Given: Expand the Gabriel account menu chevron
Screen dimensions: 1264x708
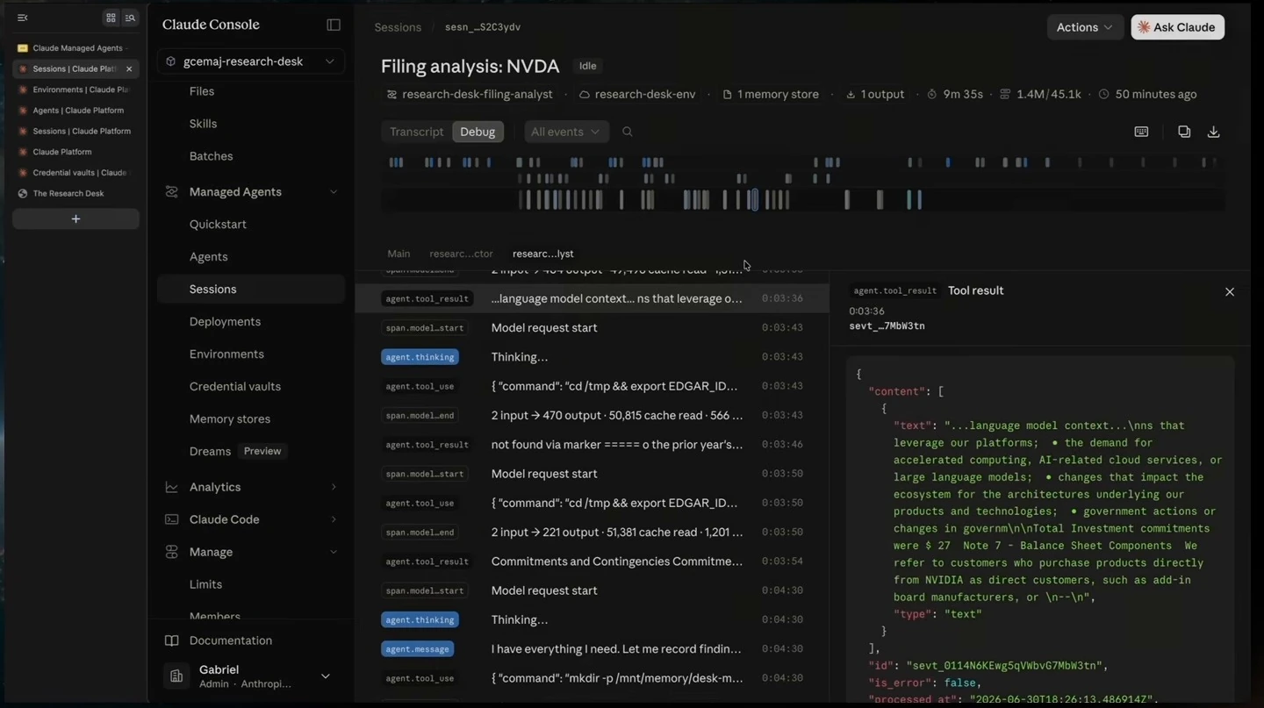Looking at the screenshot, I should click(x=326, y=676).
